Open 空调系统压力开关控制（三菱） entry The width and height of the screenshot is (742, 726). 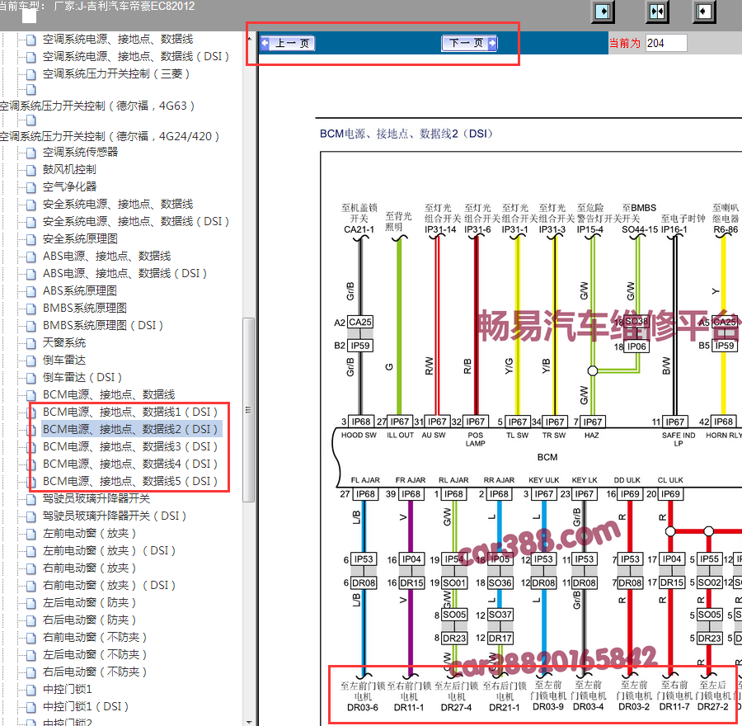pos(116,74)
